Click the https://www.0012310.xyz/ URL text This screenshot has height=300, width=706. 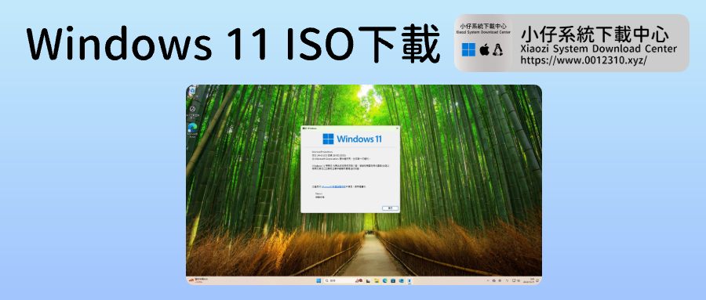[584, 60]
